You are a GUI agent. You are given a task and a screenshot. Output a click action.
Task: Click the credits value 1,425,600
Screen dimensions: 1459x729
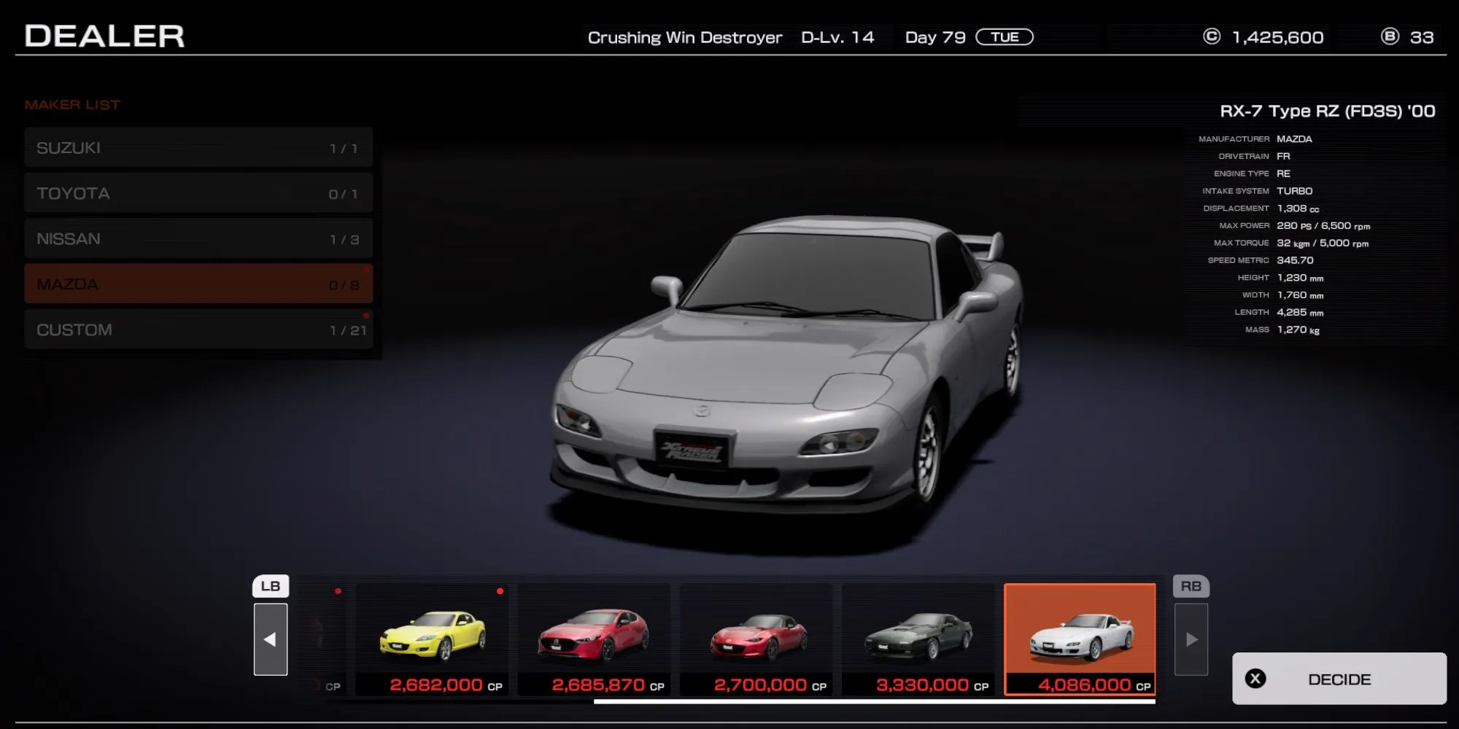pos(1278,37)
